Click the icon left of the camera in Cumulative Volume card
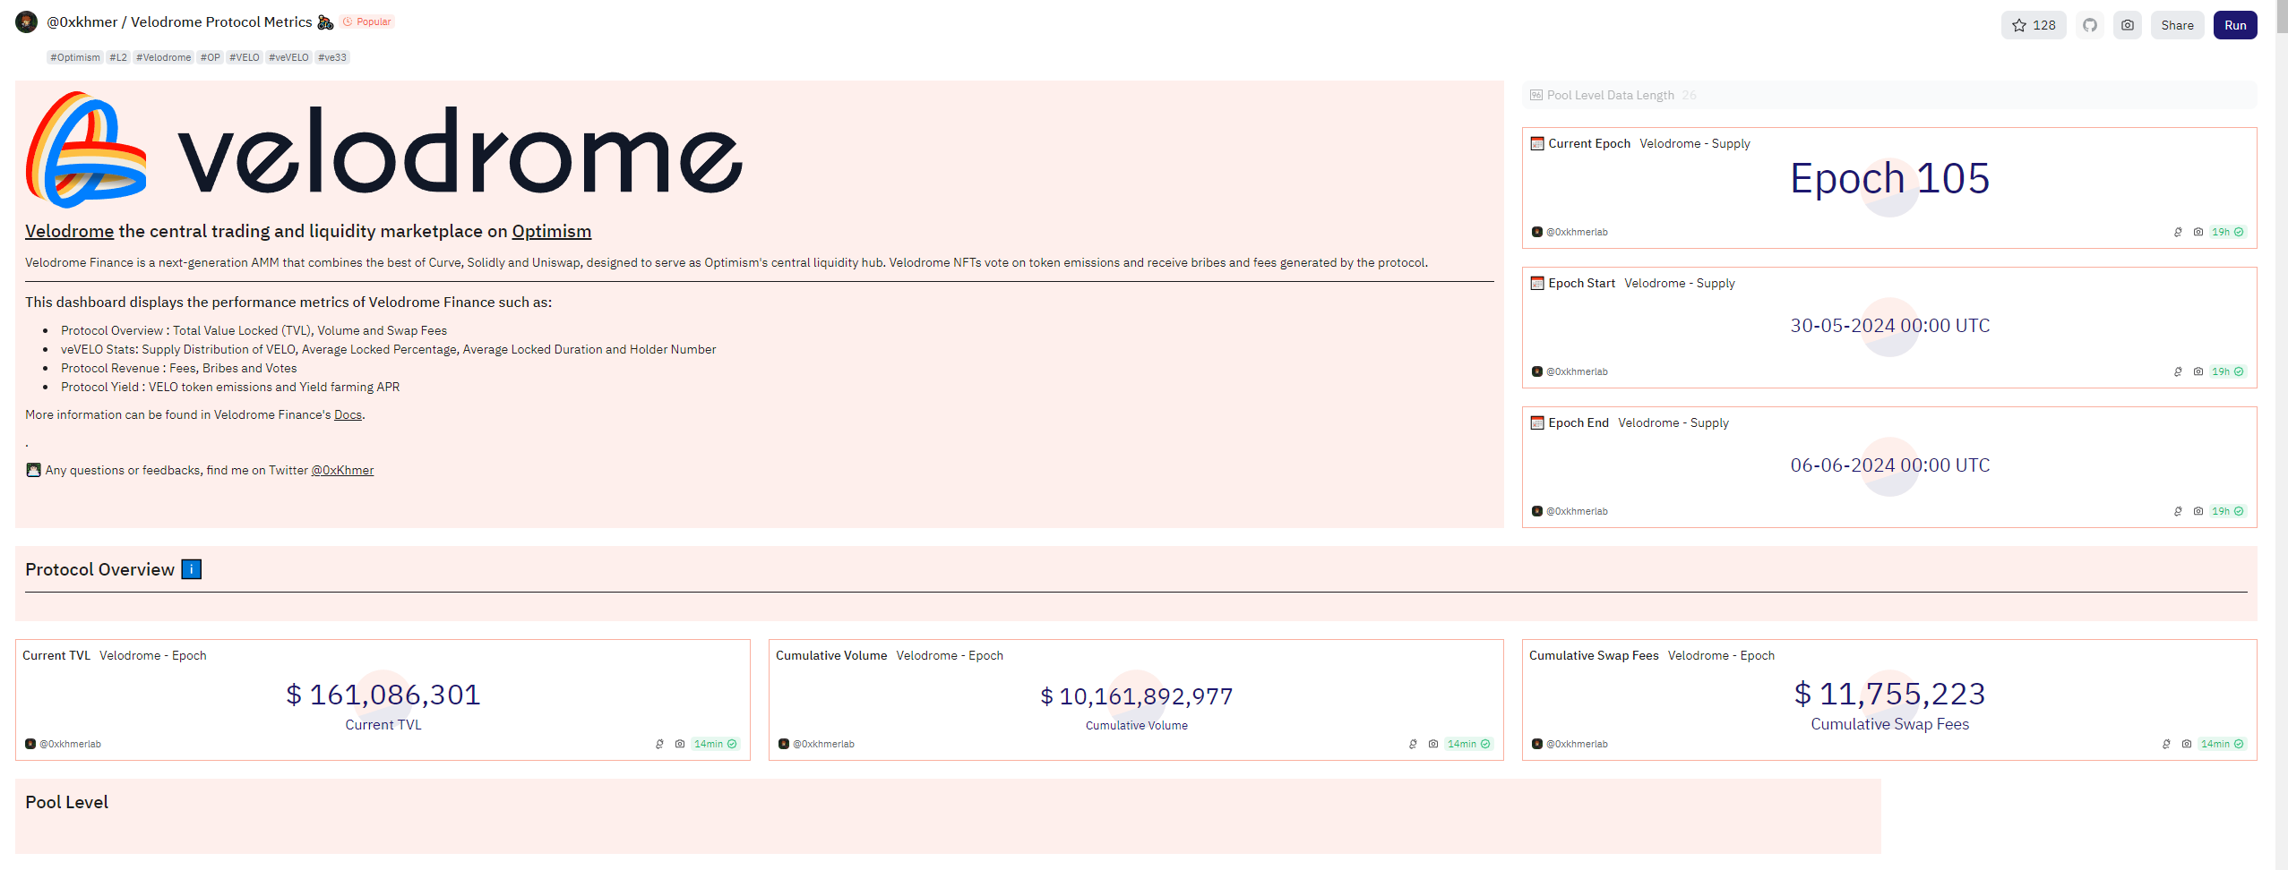This screenshot has width=2288, height=870. [x=1413, y=744]
